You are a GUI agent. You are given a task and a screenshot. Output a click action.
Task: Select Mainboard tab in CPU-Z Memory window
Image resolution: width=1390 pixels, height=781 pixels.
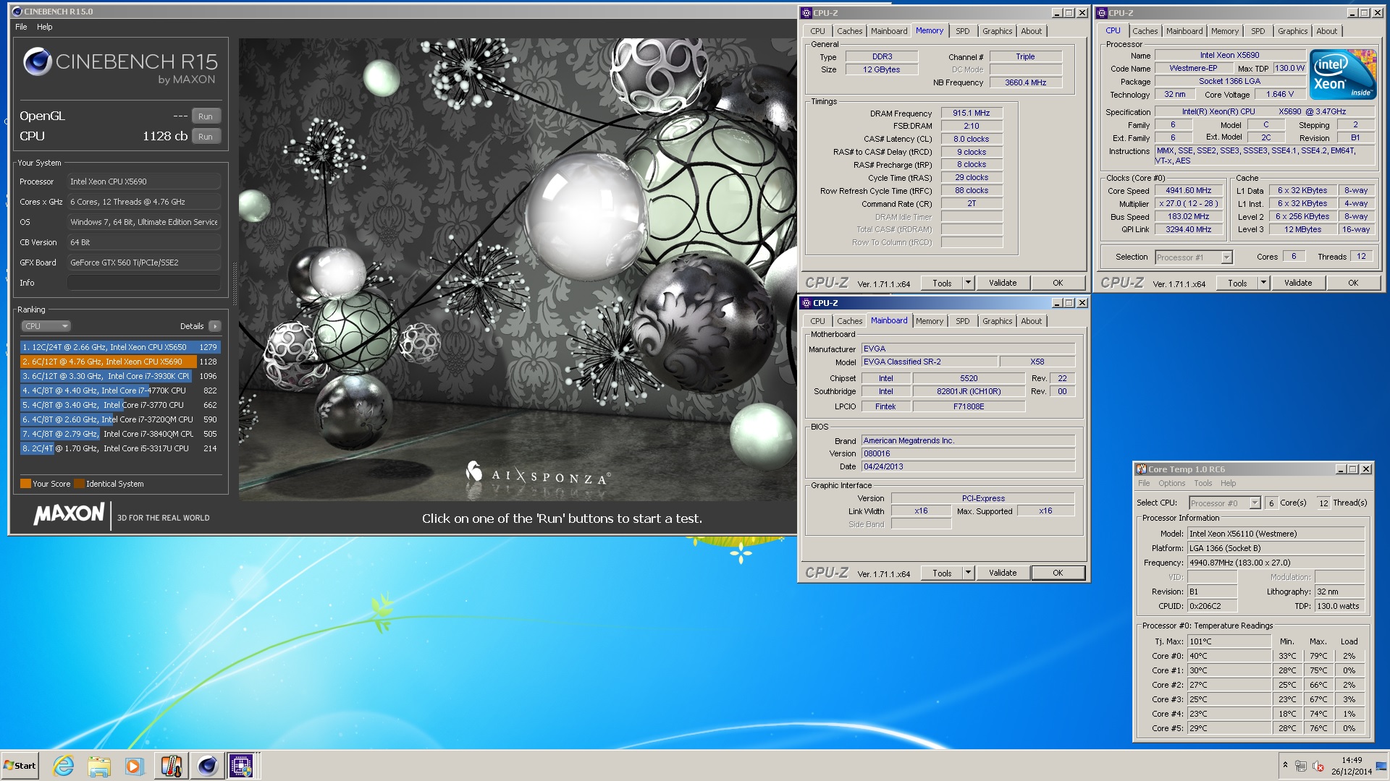(x=888, y=31)
